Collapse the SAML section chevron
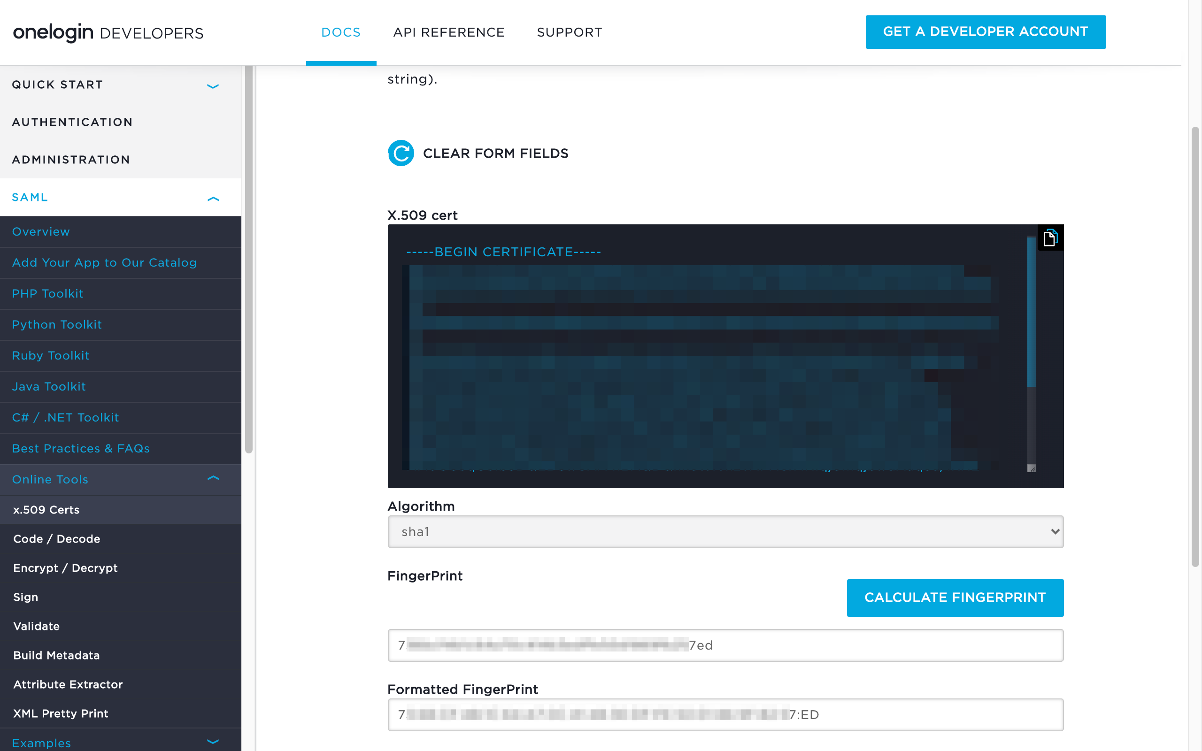1202x751 pixels. tap(213, 198)
